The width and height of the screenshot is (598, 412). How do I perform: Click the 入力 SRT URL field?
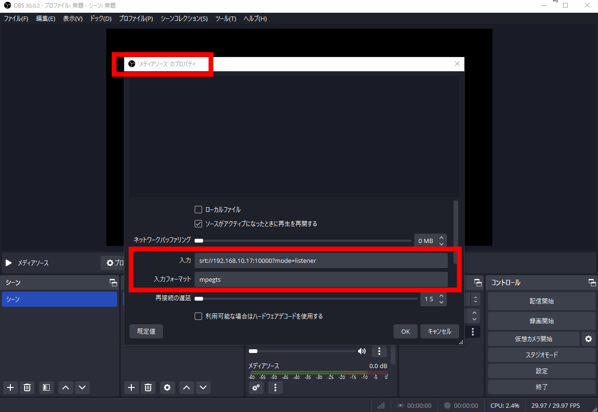(320, 261)
